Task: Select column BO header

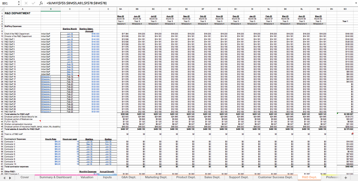Action: coord(345,9)
